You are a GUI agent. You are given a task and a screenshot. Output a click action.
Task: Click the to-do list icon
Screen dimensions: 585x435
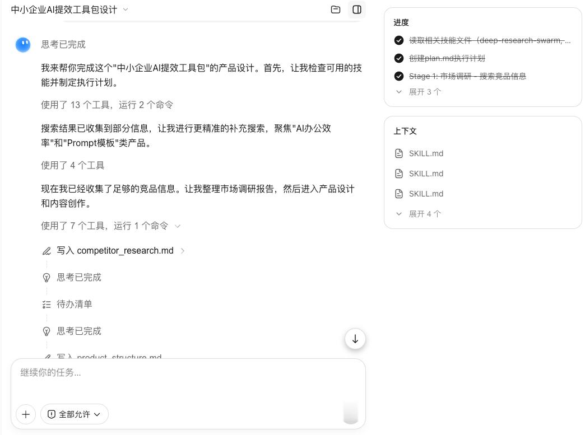(x=47, y=305)
